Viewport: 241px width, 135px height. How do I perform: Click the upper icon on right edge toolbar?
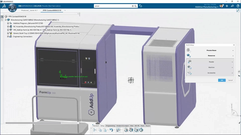tap(239, 71)
